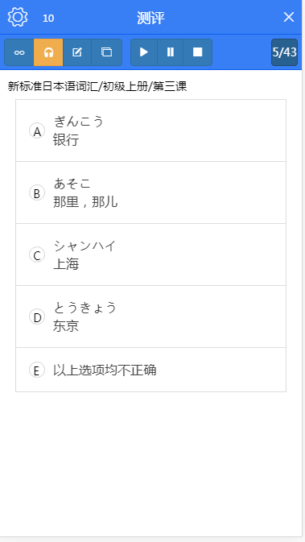Start playback with the play button

point(144,52)
